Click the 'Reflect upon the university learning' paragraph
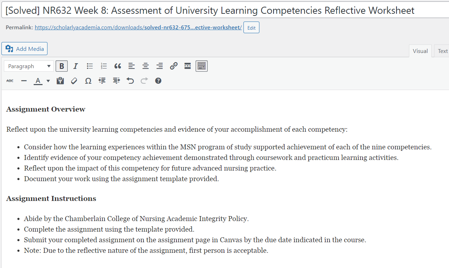449x268 pixels. (177, 129)
